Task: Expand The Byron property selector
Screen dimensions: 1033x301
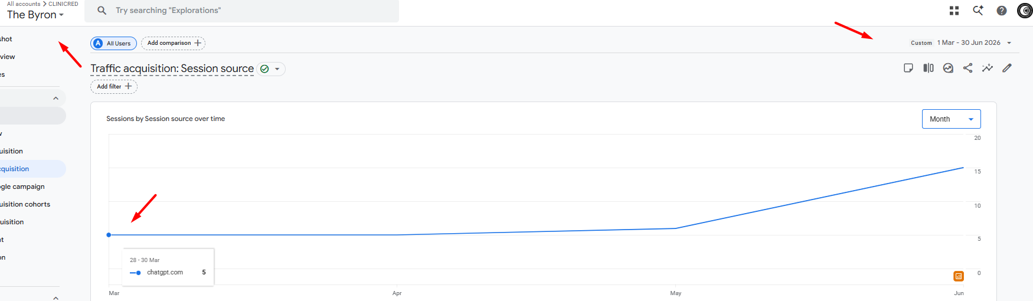Action: click(35, 15)
